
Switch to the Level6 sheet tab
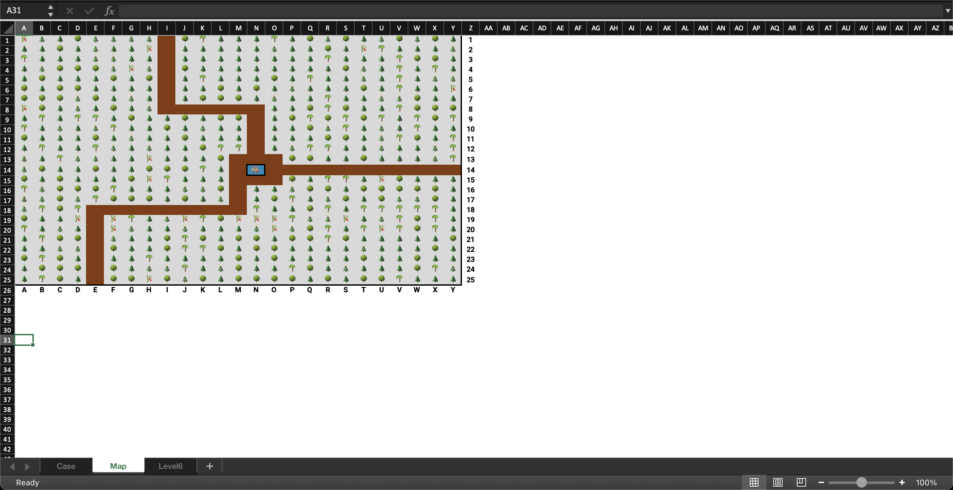[x=170, y=466]
